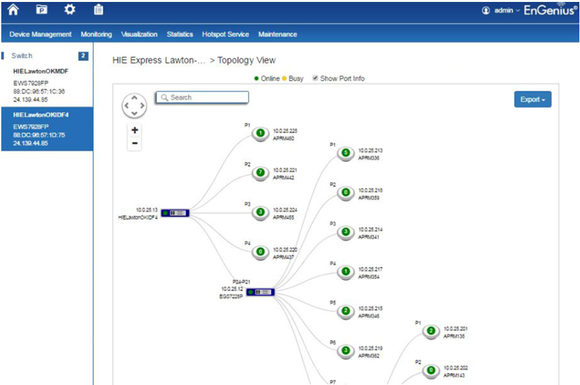Click the access point icon for APRM346
Image resolution: width=580 pixels, height=385 pixels.
(x=346, y=311)
